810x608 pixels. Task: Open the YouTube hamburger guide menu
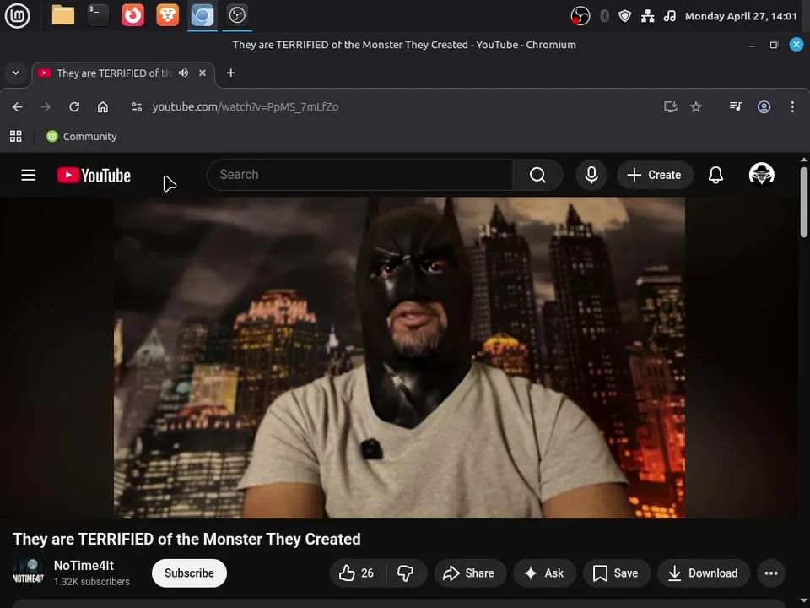29,175
